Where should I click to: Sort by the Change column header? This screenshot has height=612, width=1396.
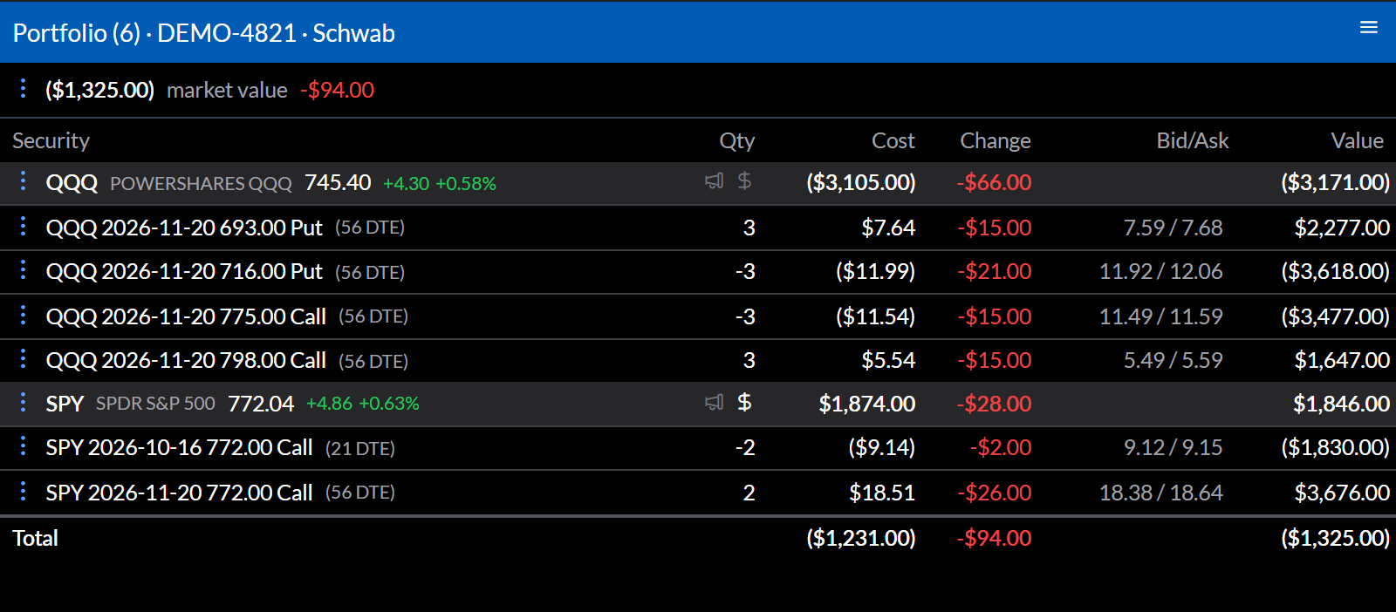pos(996,140)
